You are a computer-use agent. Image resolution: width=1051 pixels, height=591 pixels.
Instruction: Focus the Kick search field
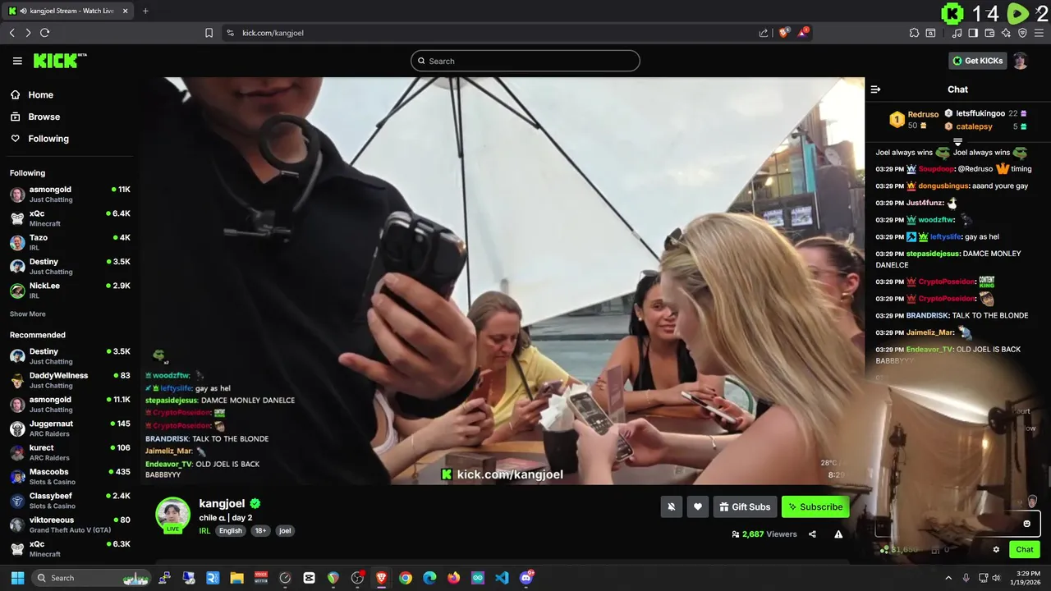[525, 61]
